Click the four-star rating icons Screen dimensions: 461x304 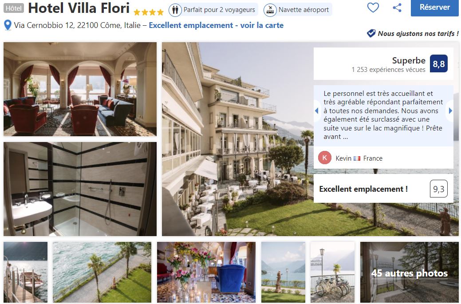[149, 12]
